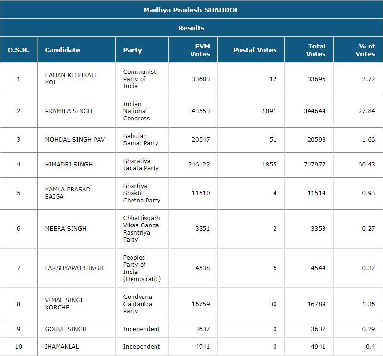Click the Total Votes column header
The width and height of the screenshot is (383, 356).
[x=316, y=50]
